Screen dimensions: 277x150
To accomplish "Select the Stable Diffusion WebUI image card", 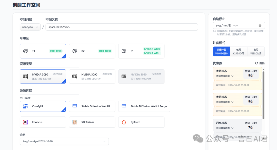I will (x=92, y=106).
